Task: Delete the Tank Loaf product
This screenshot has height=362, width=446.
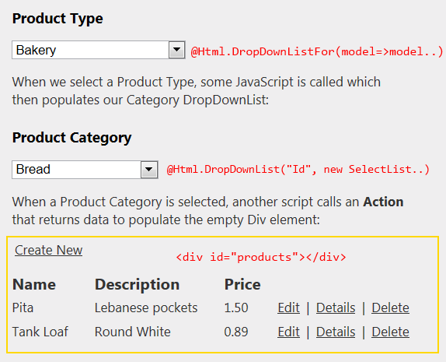Action: (390, 332)
